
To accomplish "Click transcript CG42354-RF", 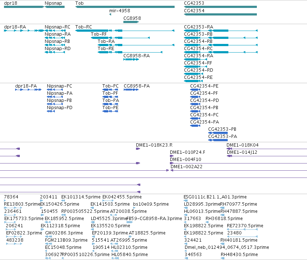I will click(196, 67).
